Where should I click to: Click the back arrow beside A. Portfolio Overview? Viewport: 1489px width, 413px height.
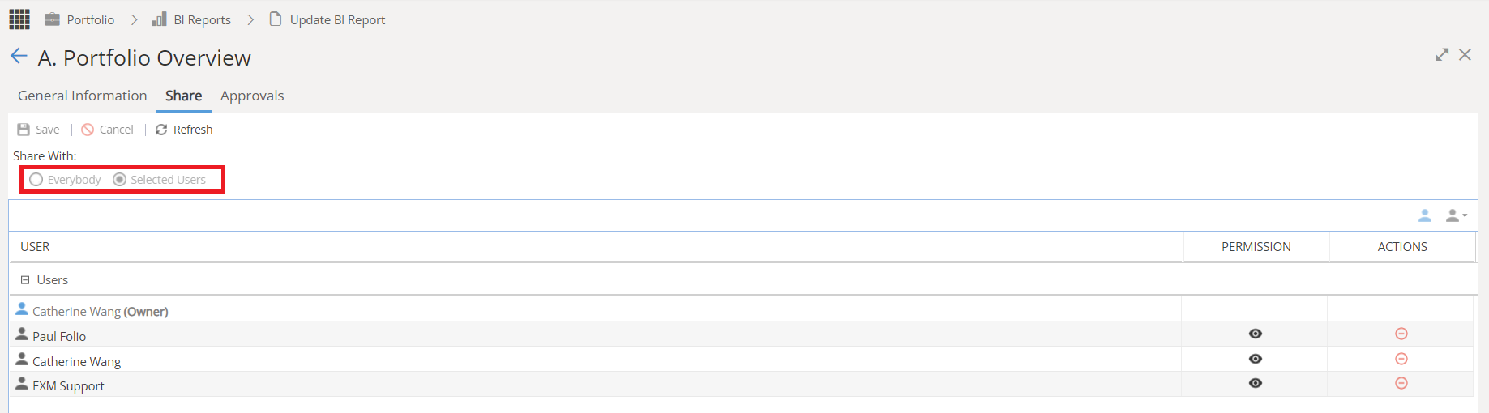[x=19, y=56]
